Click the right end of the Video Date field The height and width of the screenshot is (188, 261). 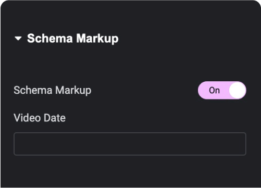tap(241, 144)
